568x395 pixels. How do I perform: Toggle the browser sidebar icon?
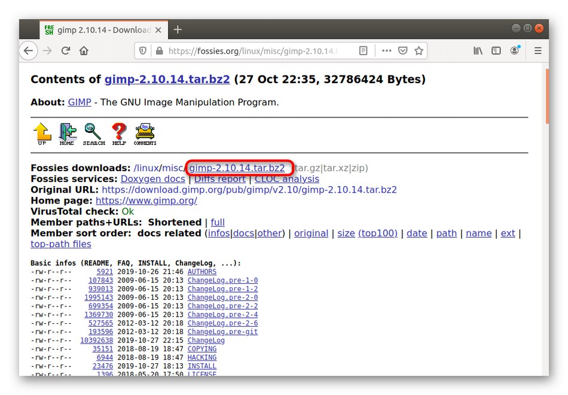point(496,51)
